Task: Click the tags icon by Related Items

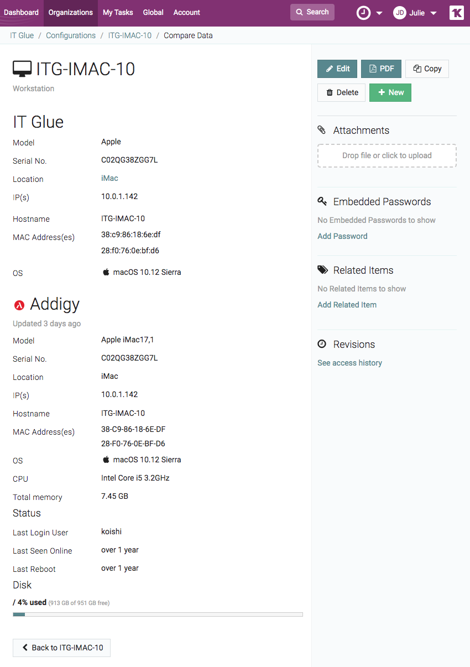Action: [x=322, y=270]
